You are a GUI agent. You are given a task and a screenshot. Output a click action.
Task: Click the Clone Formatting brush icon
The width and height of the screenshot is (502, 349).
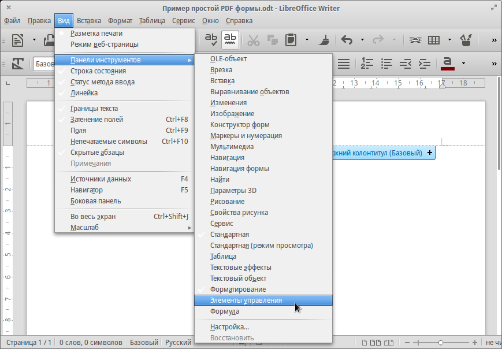(x=324, y=40)
